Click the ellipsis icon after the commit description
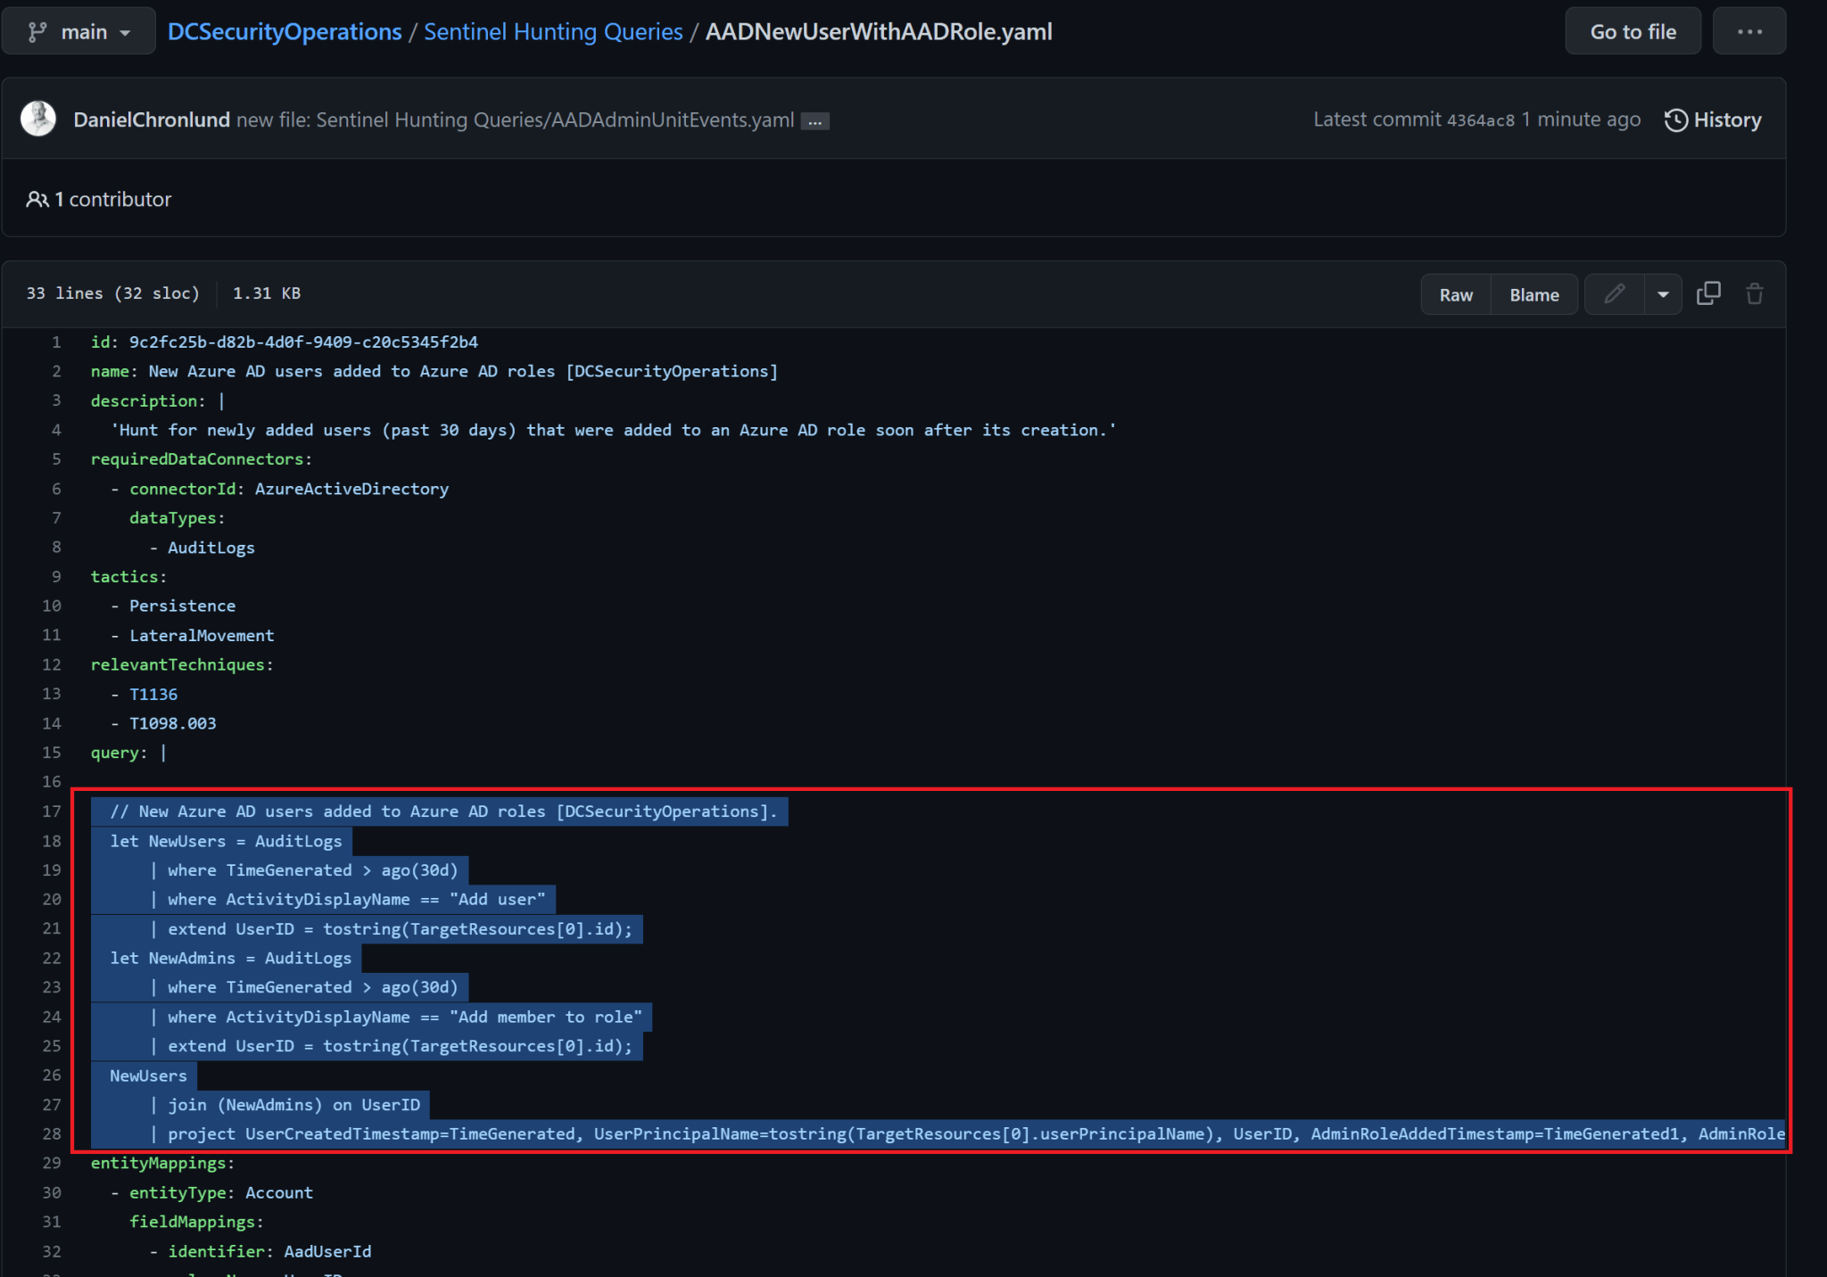Viewport: 1827px width, 1277px height. tap(814, 120)
